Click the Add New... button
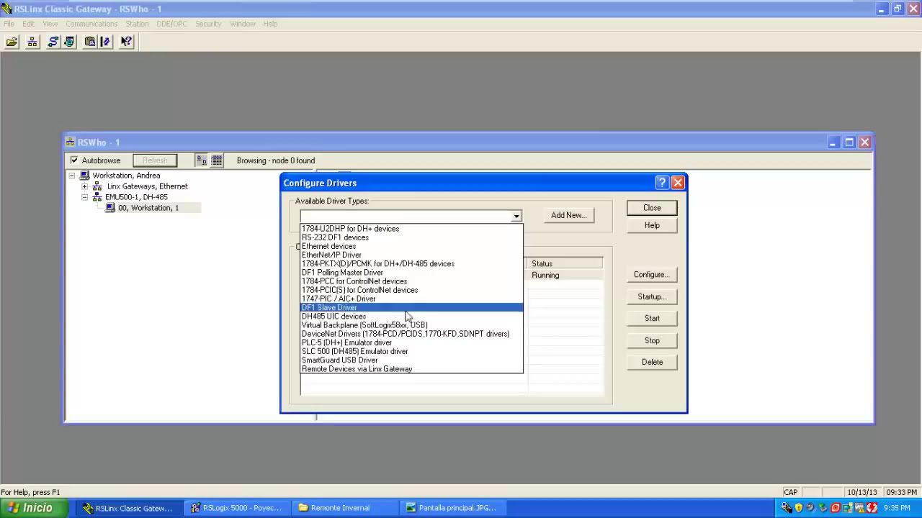The height and width of the screenshot is (518, 922). coord(568,215)
